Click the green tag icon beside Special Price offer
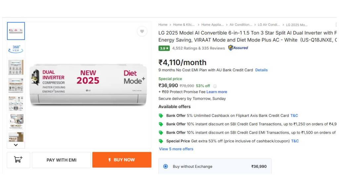This screenshot has height=191, width=339. 161,141
